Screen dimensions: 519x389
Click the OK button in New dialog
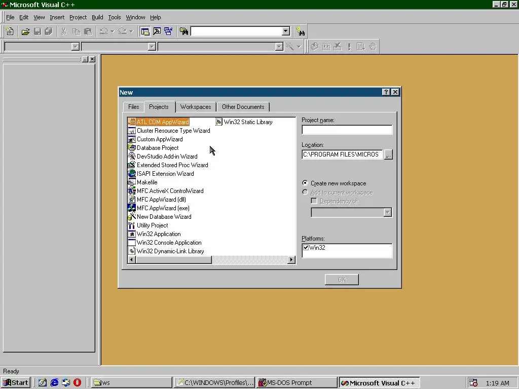(342, 280)
